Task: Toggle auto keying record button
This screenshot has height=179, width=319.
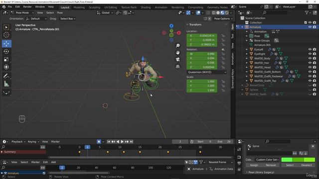Action: click(99, 142)
